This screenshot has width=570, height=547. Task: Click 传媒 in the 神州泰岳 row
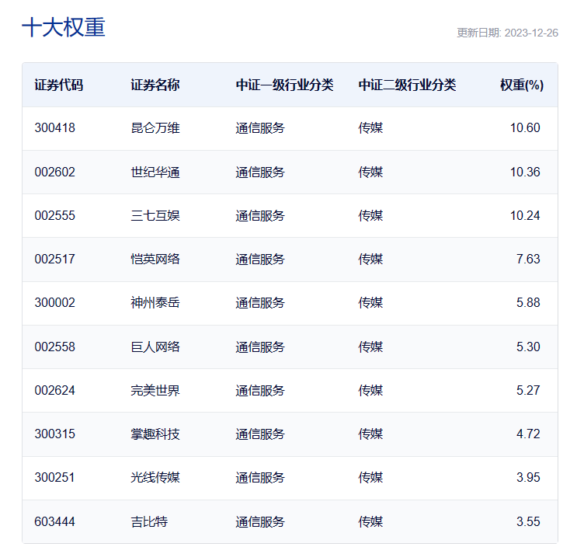click(370, 302)
